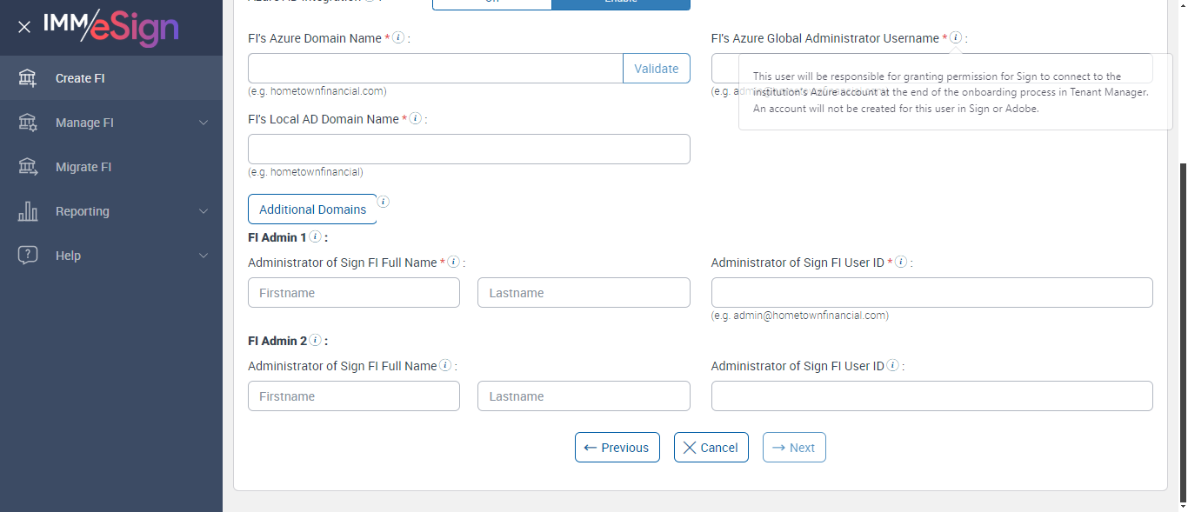Click info icon by FI Admin 1 Full Name
This screenshot has width=1188, height=512.
coord(453,262)
